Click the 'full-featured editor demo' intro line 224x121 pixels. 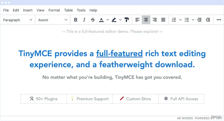tap(112, 32)
